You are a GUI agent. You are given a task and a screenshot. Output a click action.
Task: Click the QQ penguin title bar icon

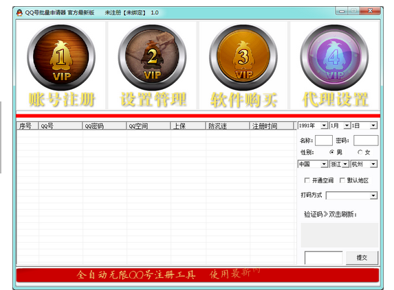click(x=19, y=12)
